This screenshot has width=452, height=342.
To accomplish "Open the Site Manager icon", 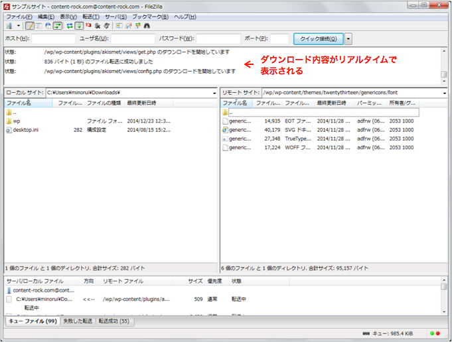I will [9, 26].
